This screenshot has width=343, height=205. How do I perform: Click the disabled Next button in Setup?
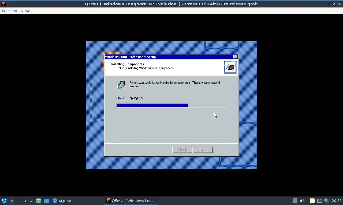(x=202, y=150)
